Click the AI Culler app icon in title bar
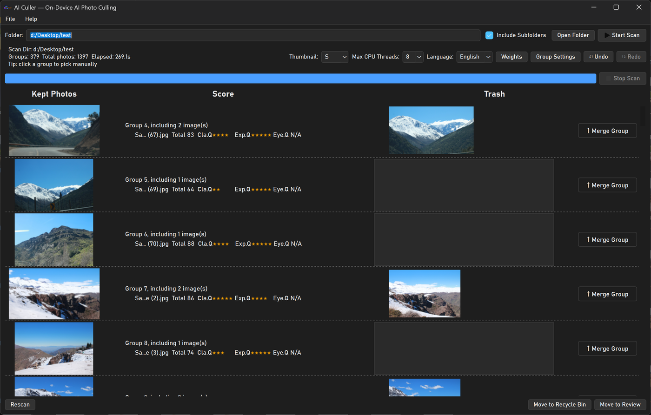651x415 pixels. pyautogui.click(x=7, y=7)
